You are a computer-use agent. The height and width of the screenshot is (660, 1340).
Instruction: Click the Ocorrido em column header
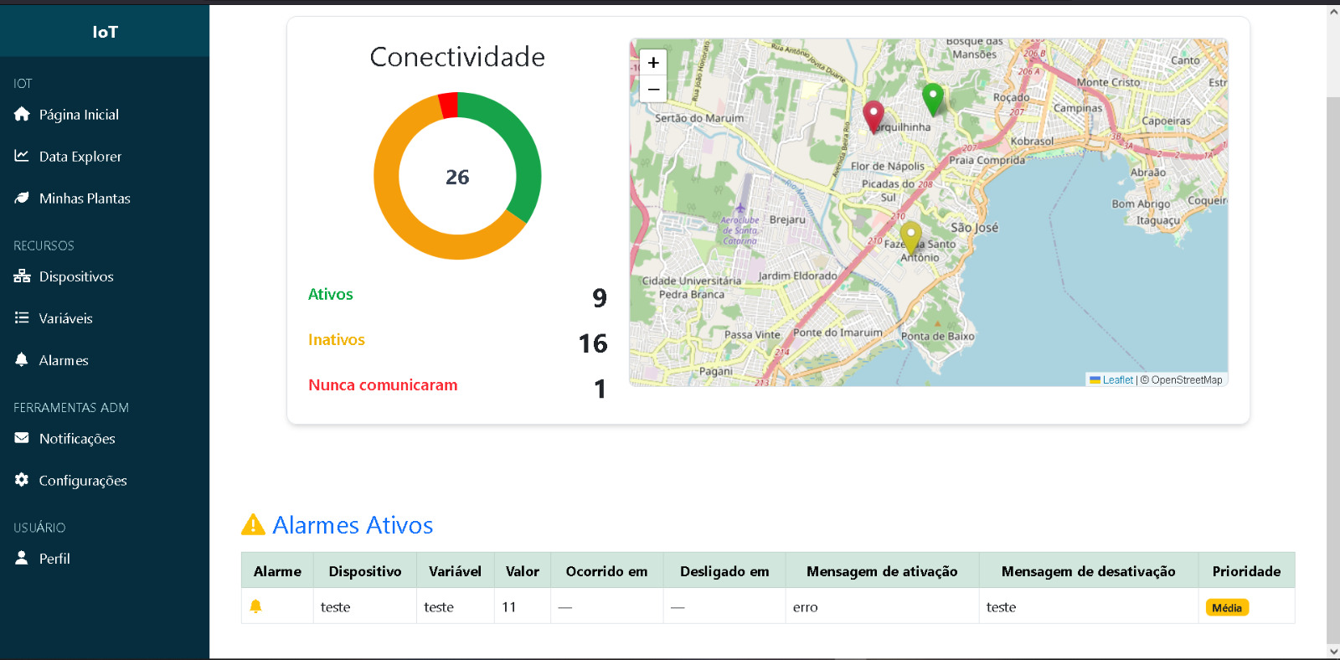[607, 571]
